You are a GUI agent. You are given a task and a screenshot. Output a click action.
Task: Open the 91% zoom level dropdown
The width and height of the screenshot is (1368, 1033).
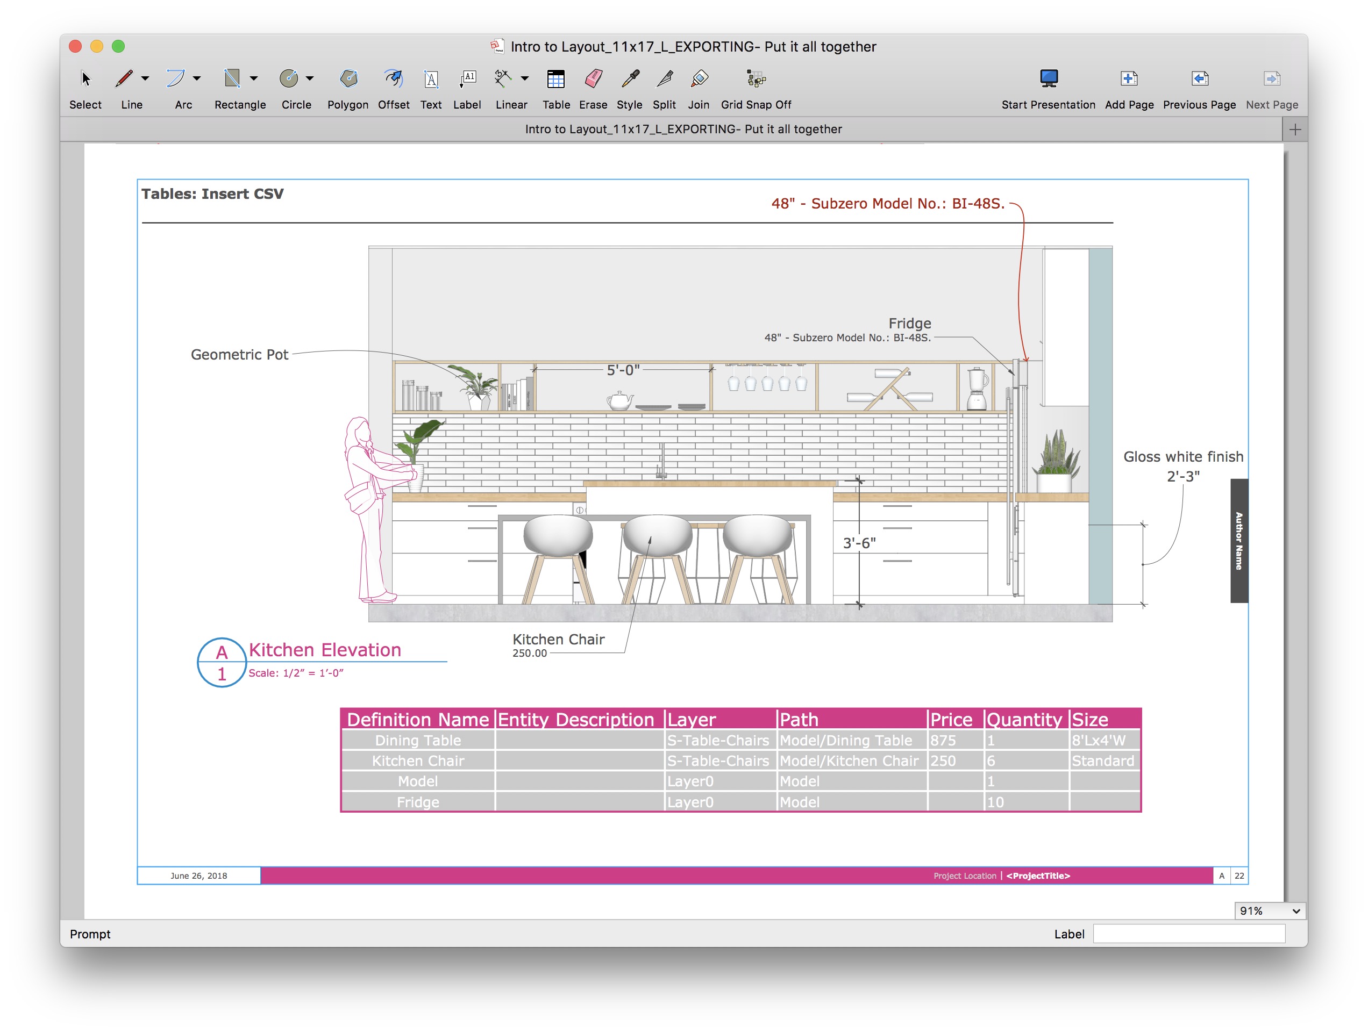1269,910
